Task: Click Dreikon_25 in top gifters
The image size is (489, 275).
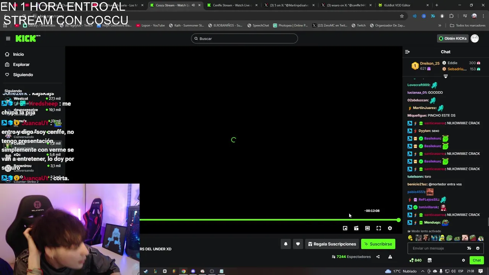Action: tap(429, 63)
